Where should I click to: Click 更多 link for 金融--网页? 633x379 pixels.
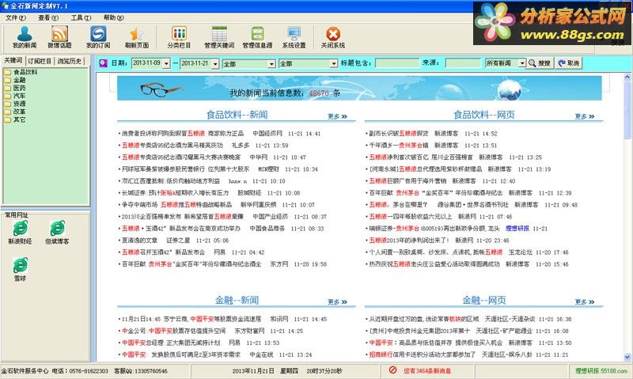585,301
